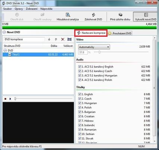The height and width of the screenshot is (150, 159).
Task: Click the 57.8 percent compression field
Action: (x=83, y=52)
